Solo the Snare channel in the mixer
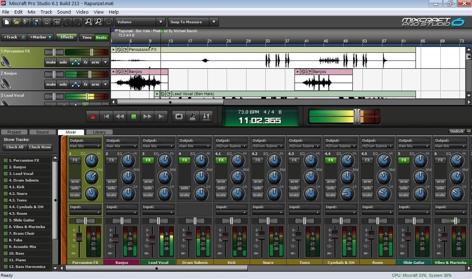The image size is (472, 279). tap(258, 188)
